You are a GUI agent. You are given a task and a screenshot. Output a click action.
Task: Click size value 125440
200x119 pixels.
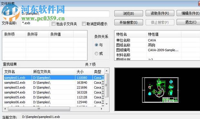82,102
